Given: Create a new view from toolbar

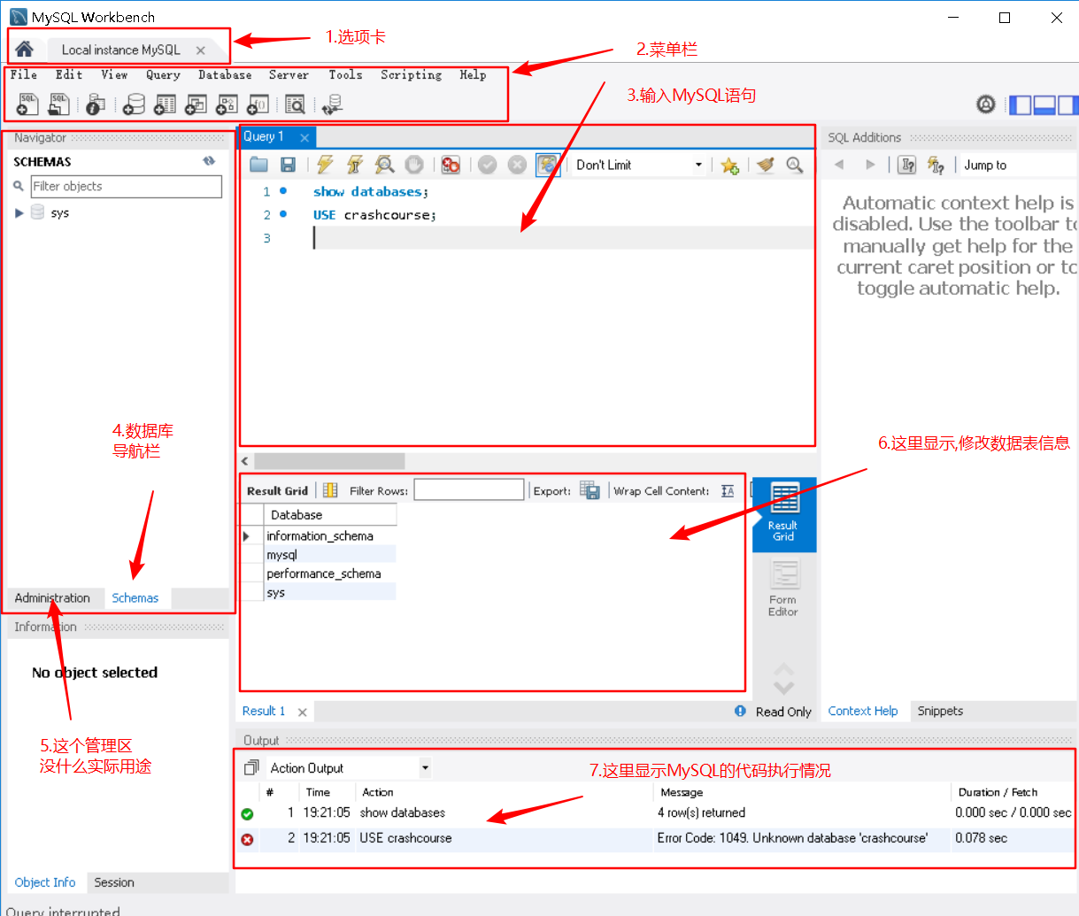Looking at the screenshot, I should pyautogui.click(x=196, y=104).
